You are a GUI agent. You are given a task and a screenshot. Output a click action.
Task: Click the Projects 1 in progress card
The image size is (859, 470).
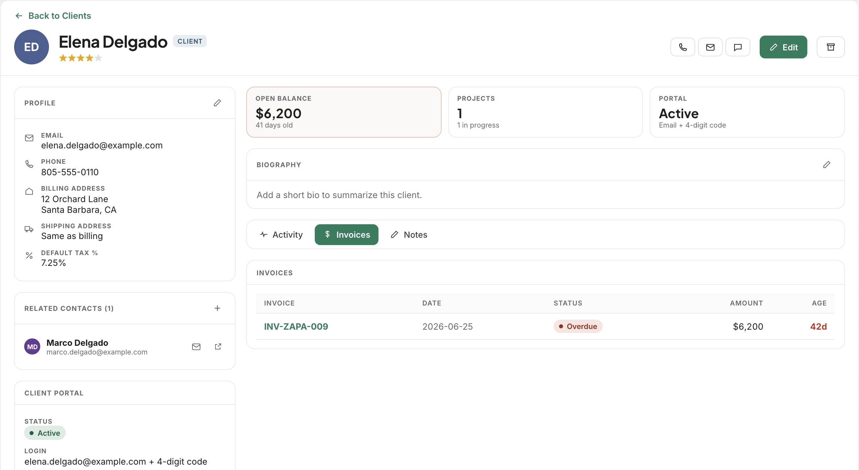coord(545,112)
